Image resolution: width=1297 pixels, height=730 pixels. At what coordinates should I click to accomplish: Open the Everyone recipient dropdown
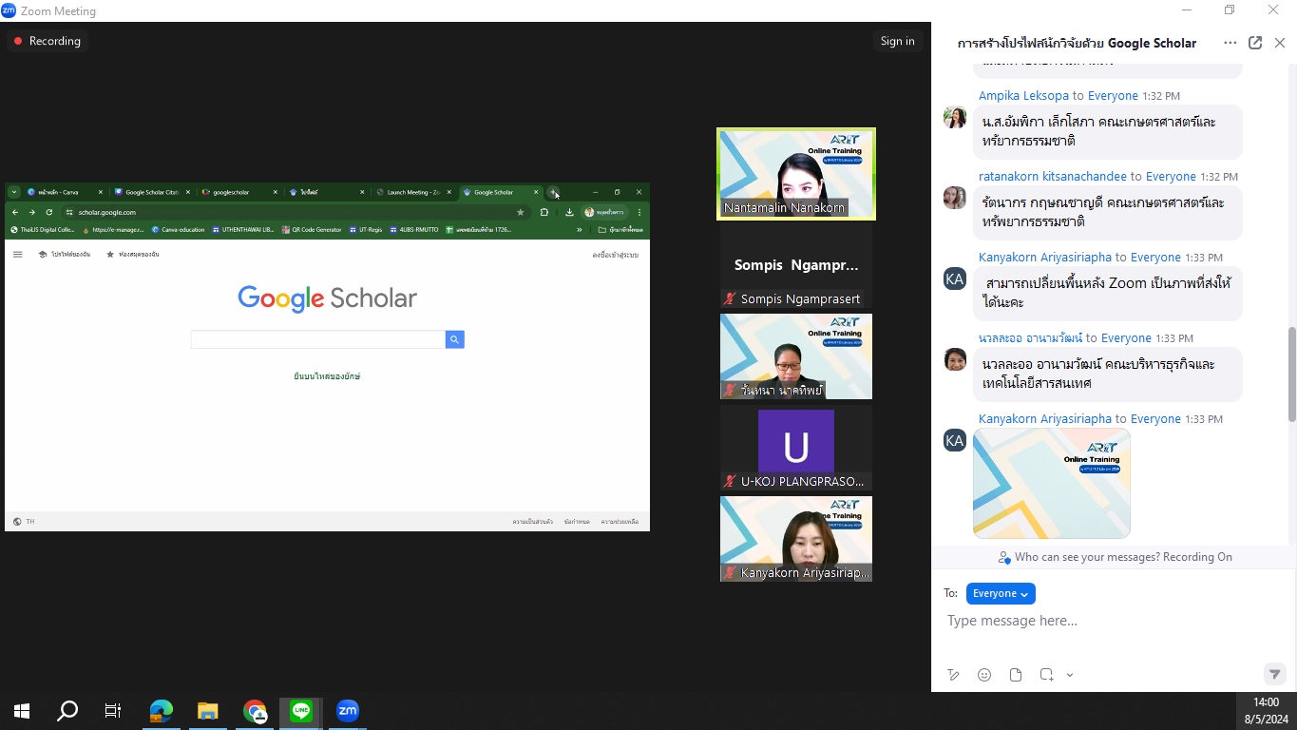(1001, 593)
